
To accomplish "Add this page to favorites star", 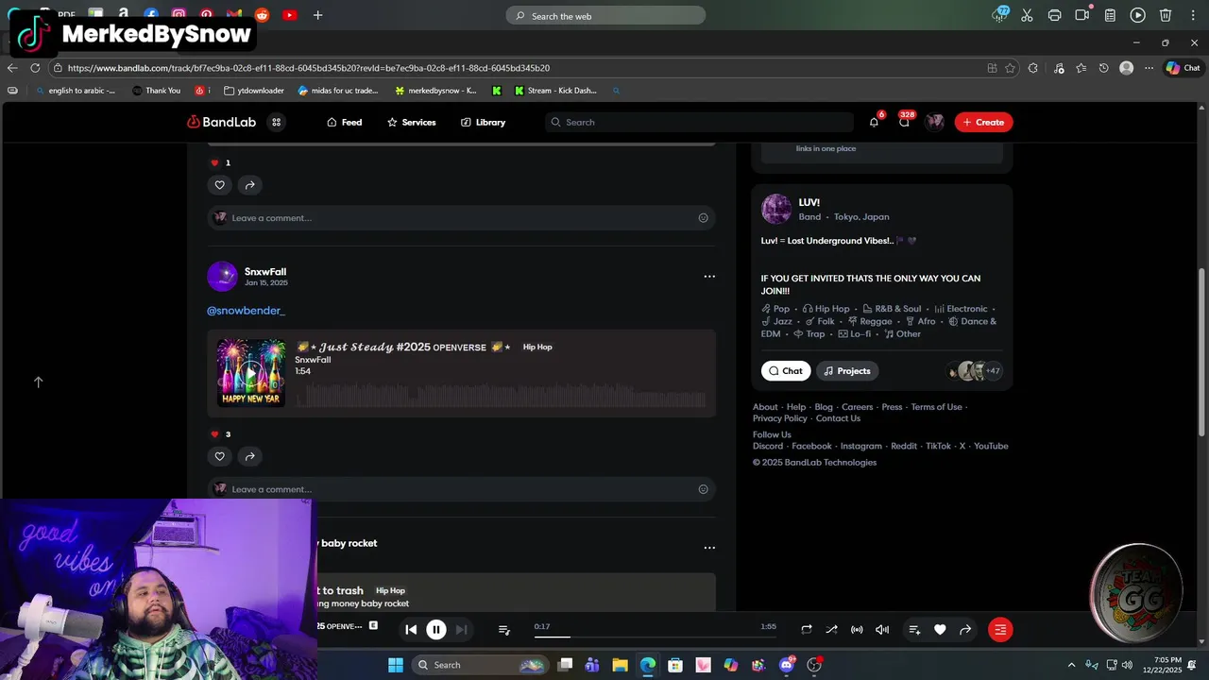I will click(1010, 68).
